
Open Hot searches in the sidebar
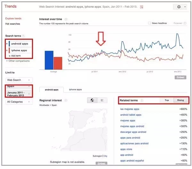click(x=12, y=24)
